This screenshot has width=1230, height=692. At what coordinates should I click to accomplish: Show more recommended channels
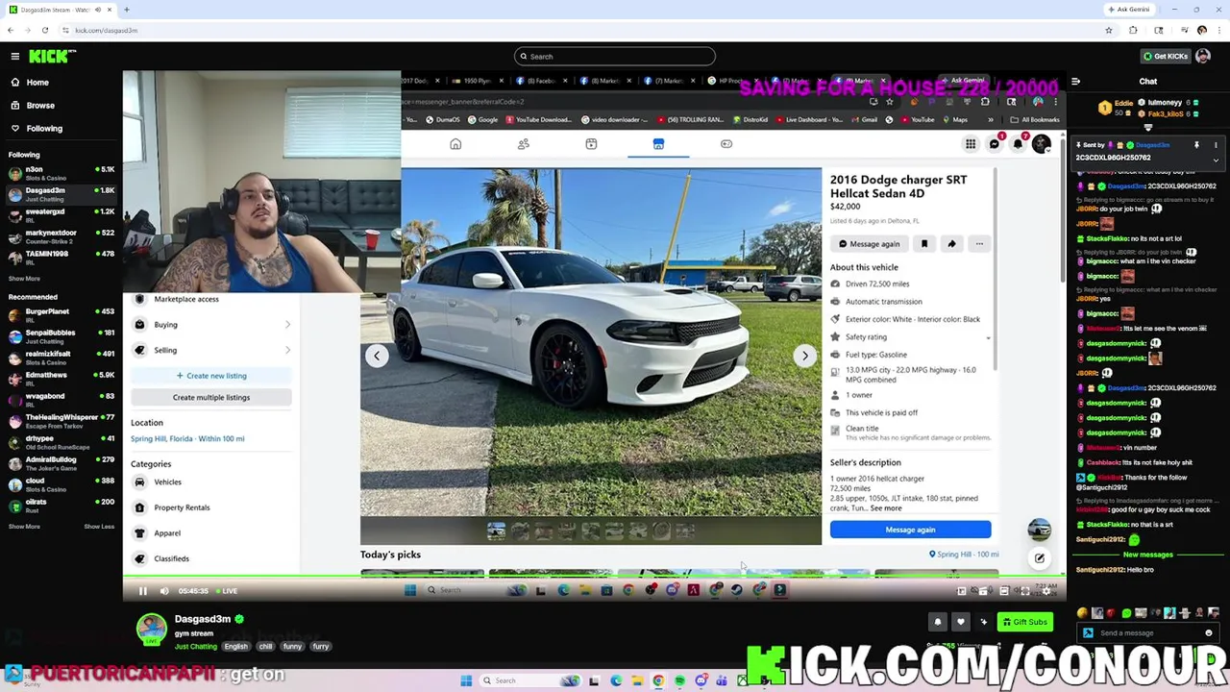(x=24, y=527)
